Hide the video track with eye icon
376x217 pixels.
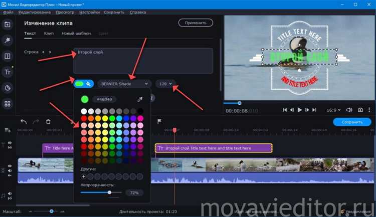pyautogui.click(x=10, y=166)
